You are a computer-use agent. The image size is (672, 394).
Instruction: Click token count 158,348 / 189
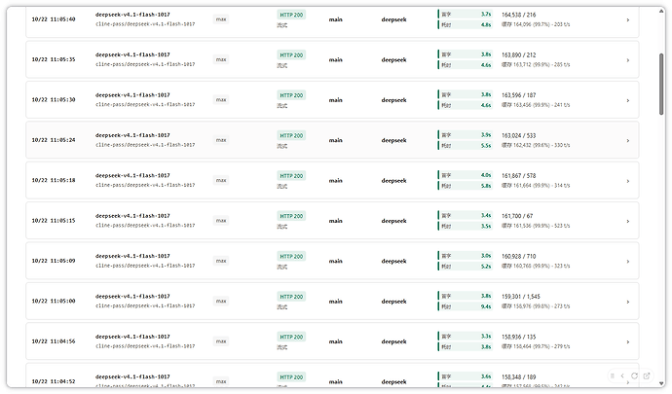(518, 376)
